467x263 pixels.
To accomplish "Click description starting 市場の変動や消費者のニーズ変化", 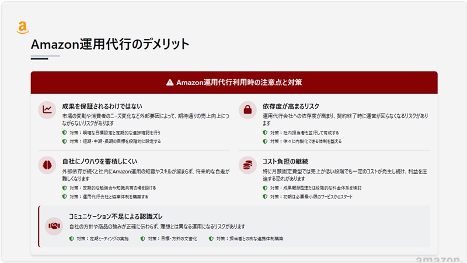I will 145,119.
